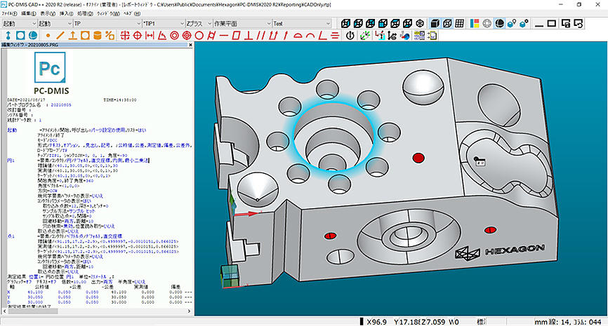This screenshot has width=608, height=326.
Task: Open the 編集(E) menu
Action: (29, 13)
